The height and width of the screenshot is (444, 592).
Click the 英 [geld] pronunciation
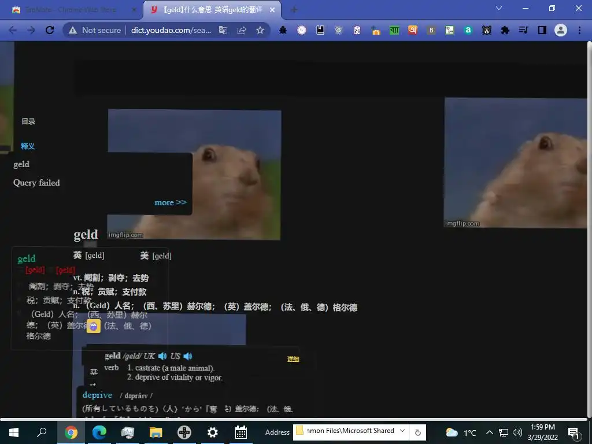click(88, 256)
